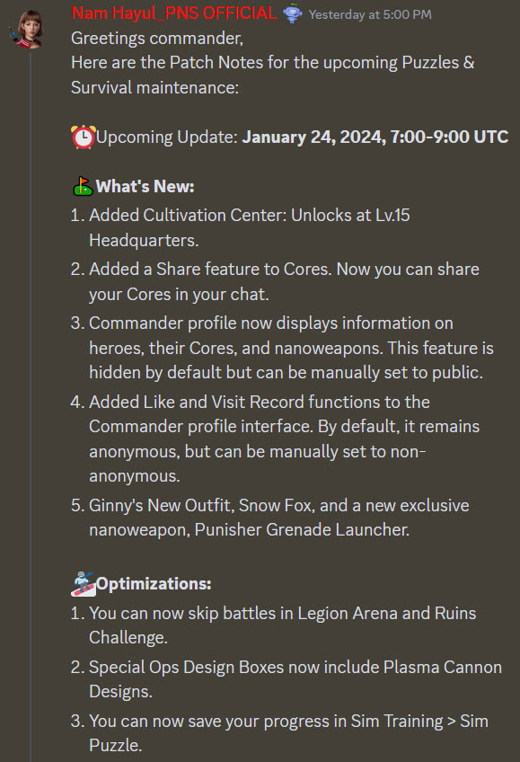Click the Optimizations heading
This screenshot has height=762, width=520.
coord(154,584)
